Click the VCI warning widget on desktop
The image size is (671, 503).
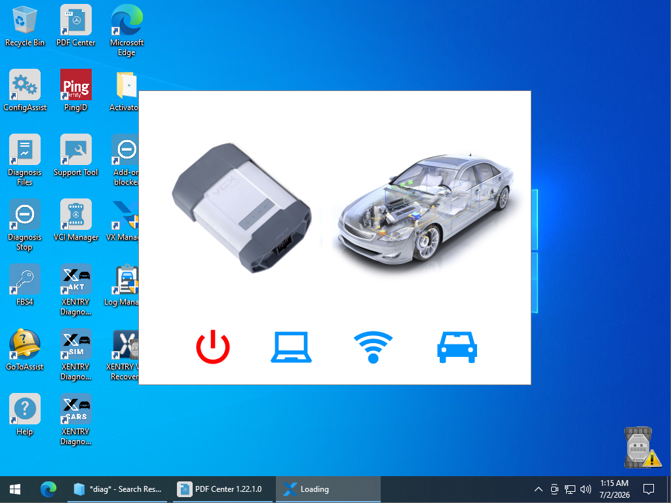(642, 447)
